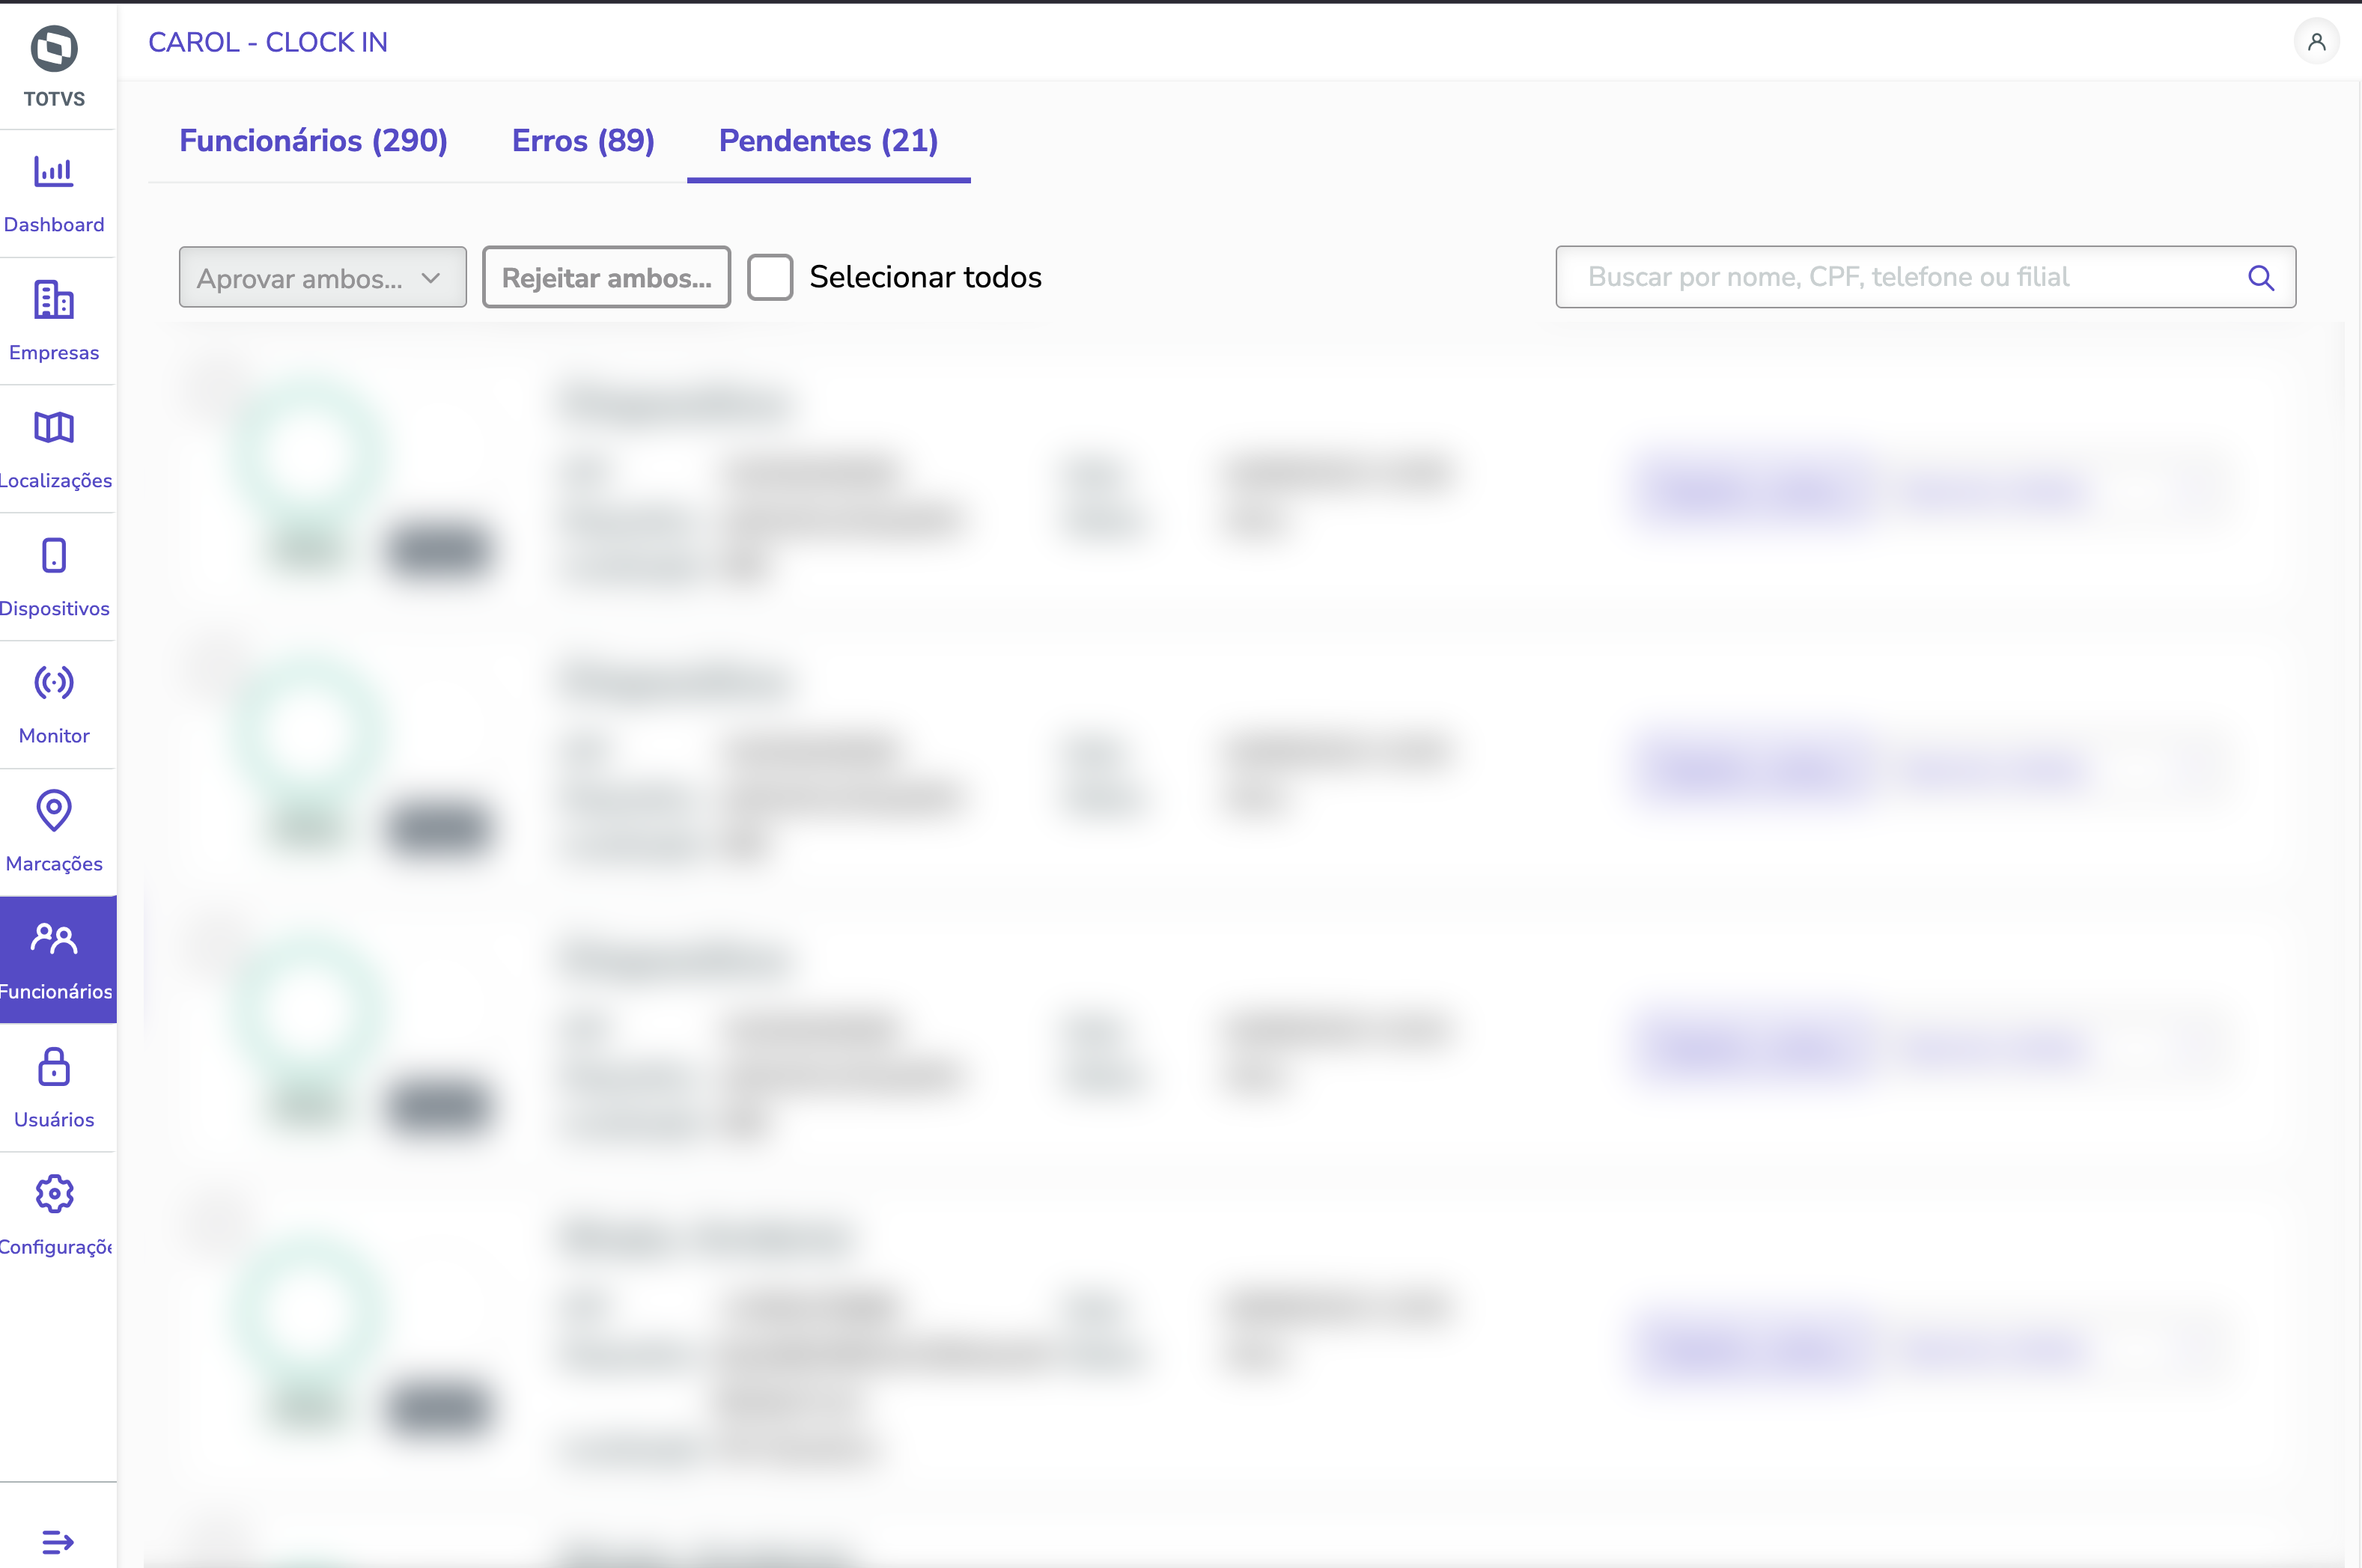This screenshot has width=2362, height=1568.
Task: Click the search magnifier icon
Action: pyautogui.click(x=2261, y=278)
